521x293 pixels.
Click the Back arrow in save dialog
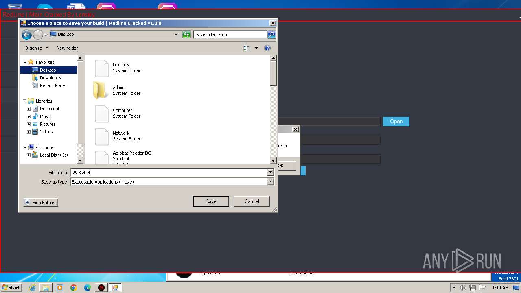click(x=26, y=35)
